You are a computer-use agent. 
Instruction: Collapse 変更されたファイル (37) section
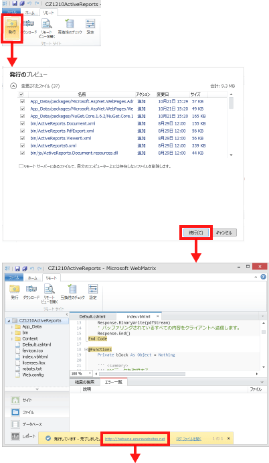tap(13, 86)
